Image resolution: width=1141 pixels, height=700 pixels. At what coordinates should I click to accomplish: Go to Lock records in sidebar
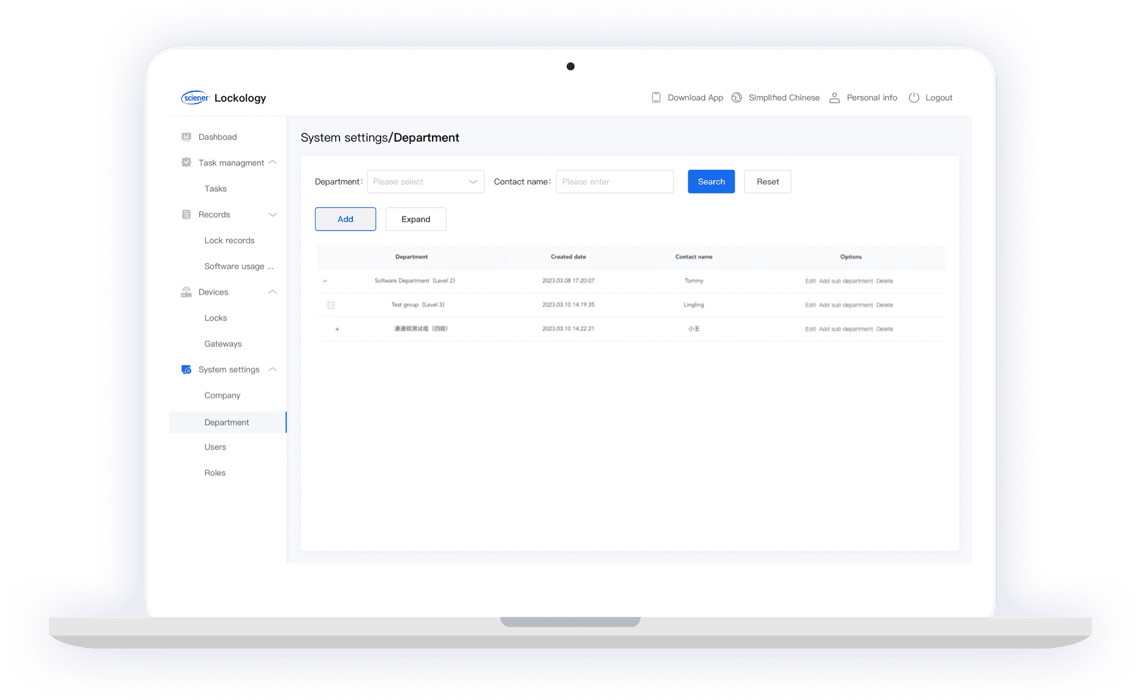(229, 240)
